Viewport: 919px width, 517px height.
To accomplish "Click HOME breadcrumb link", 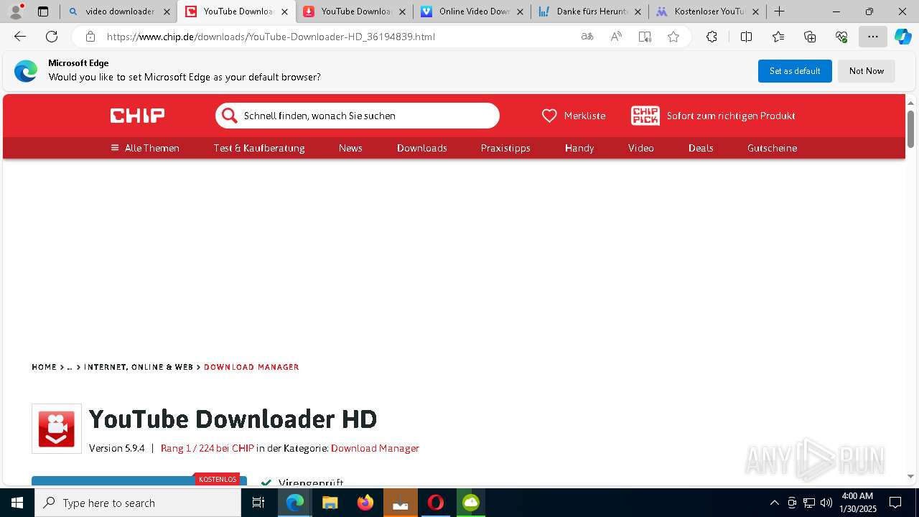I will point(44,367).
